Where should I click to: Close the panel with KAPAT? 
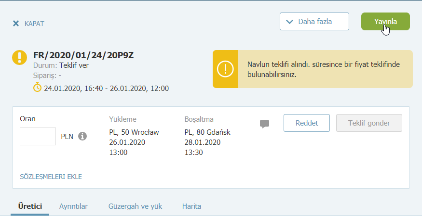point(28,24)
